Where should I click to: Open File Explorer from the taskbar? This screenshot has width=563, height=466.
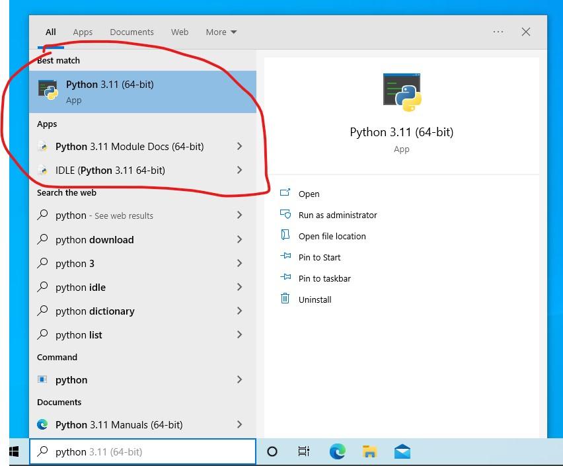tap(370, 451)
